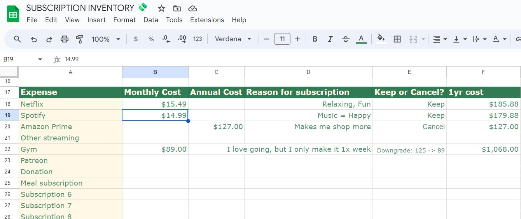Open the fill color picker

tap(381, 39)
